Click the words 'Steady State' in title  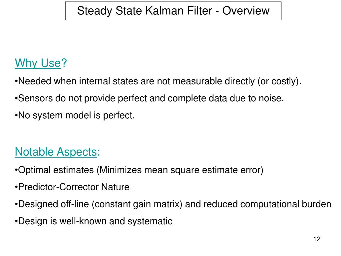pos(110,11)
